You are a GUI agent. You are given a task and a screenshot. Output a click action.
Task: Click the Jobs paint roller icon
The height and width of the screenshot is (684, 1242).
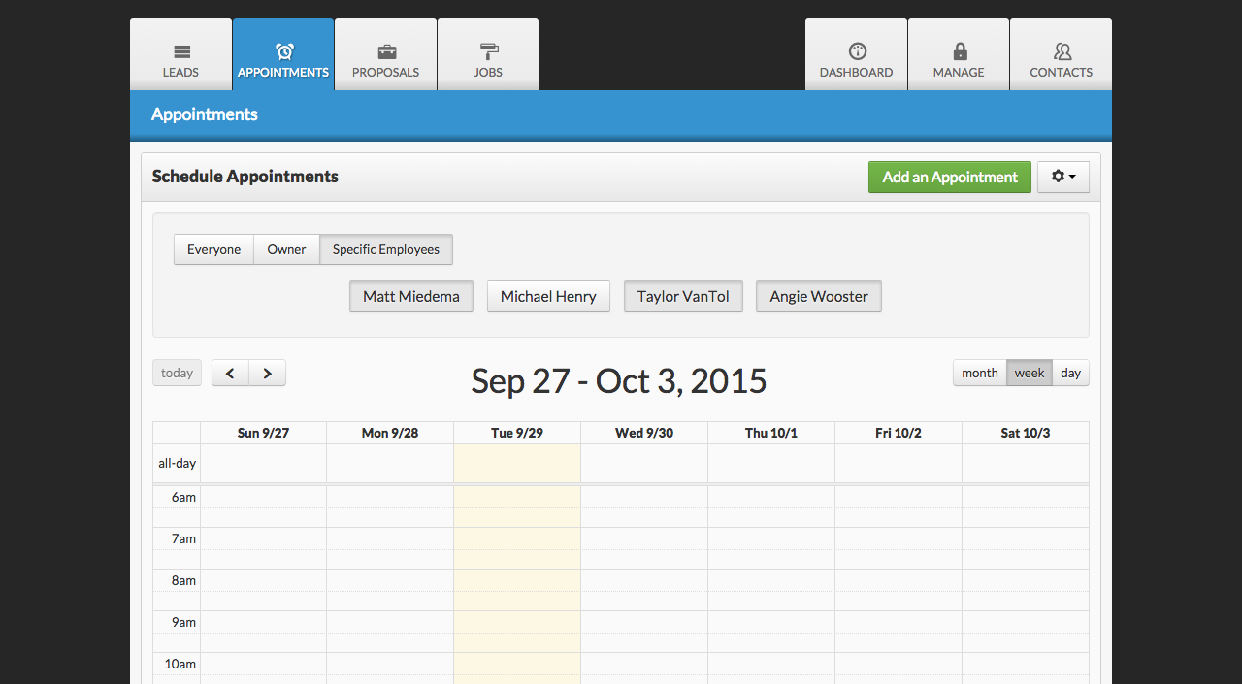pos(488,51)
